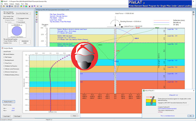
Task: Click the Layer No 1 label in the profile
Action: pyautogui.click(x=172, y=29)
